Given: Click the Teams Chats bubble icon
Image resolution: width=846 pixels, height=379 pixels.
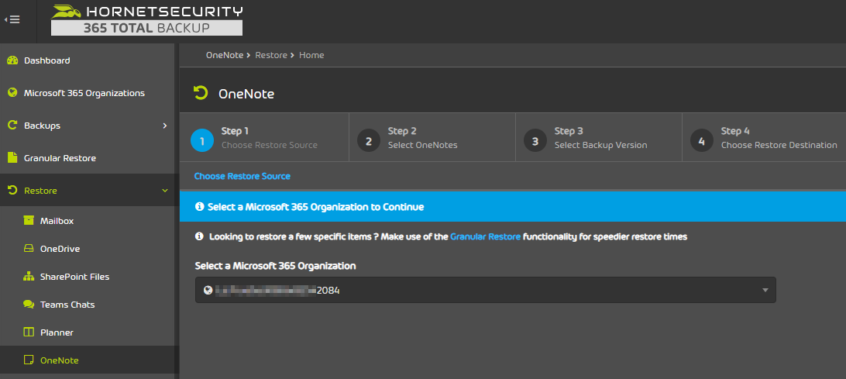Looking at the screenshot, I should coord(28,305).
